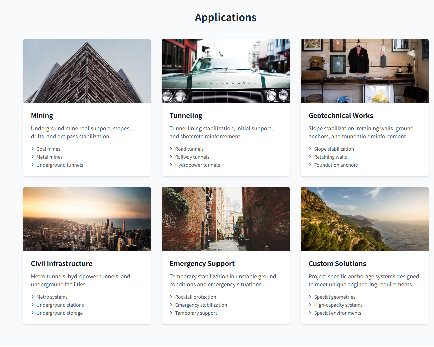Select the Emergency Support brick alley photo
The height and width of the screenshot is (347, 434).
(226, 219)
